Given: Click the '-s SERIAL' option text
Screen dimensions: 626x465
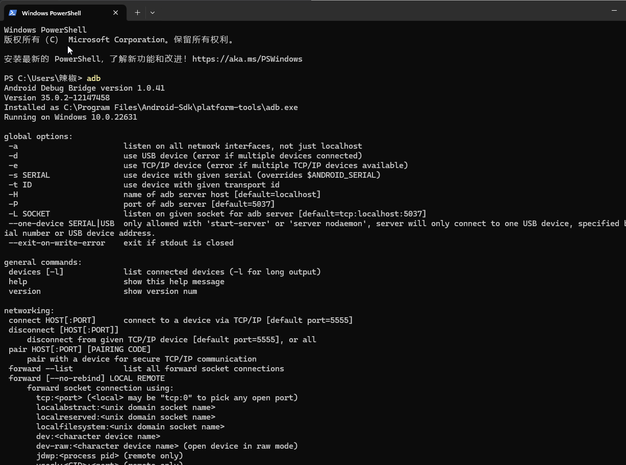Looking at the screenshot, I should 29,175.
